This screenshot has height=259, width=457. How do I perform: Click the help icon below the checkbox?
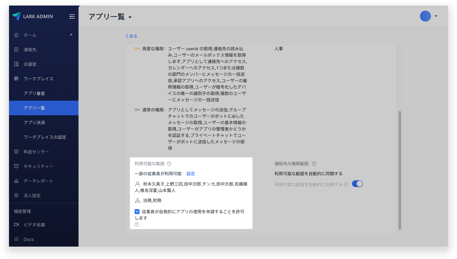click(x=137, y=225)
